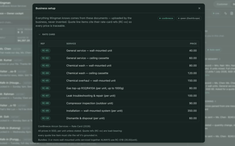Click the RC-02 ref tag
Screen dimensions: 235x146
(45, 58)
